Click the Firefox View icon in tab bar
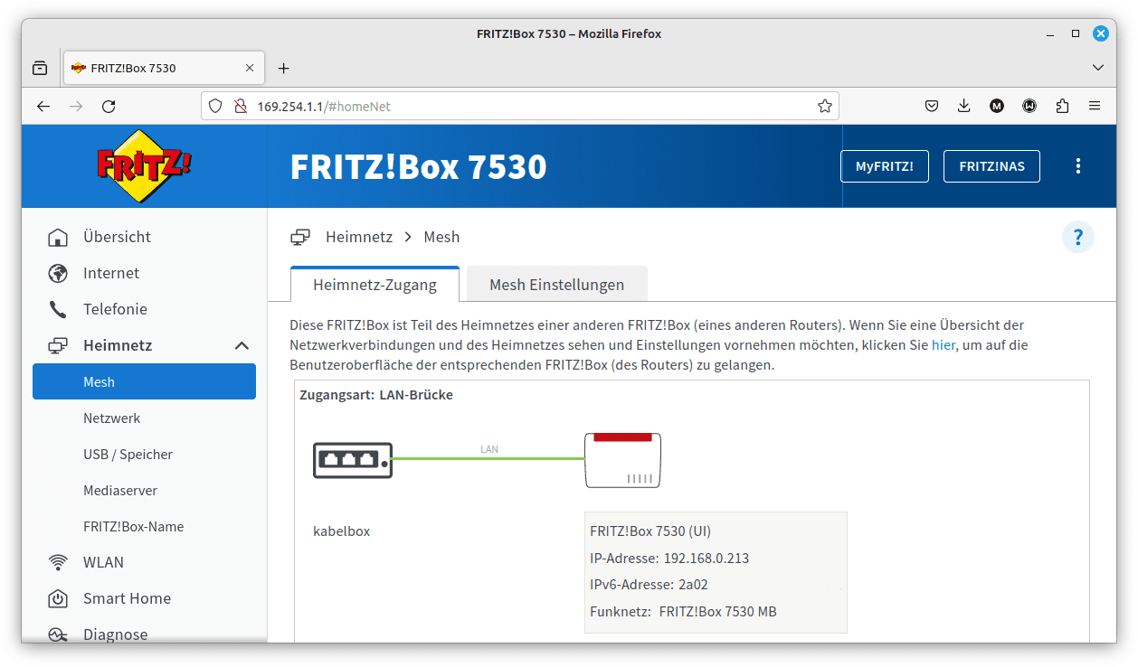1138x667 pixels. (40, 68)
